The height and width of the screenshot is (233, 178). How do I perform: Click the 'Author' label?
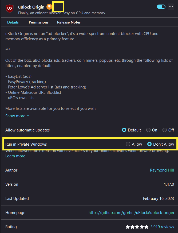coord(11,170)
